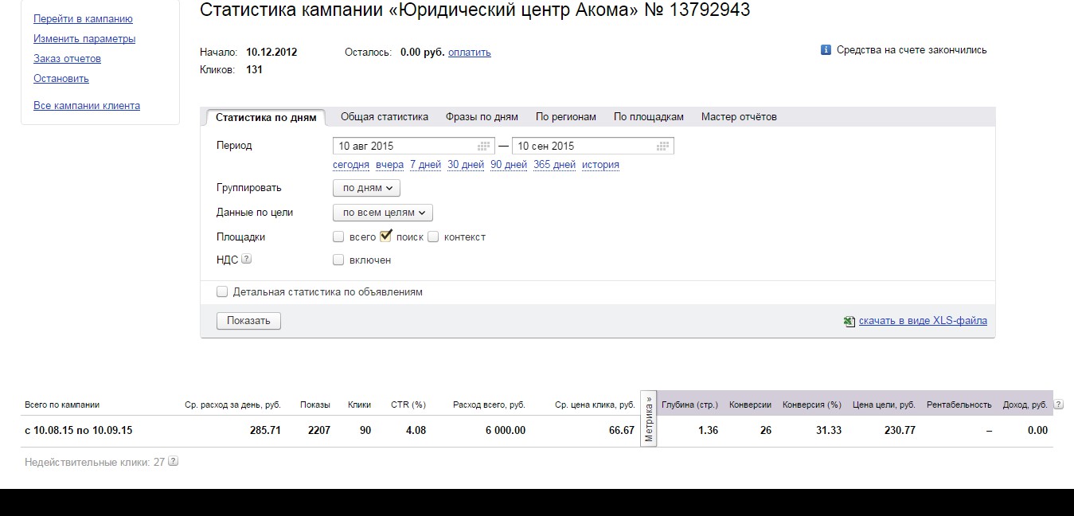Viewport: 1074px width, 516px height.
Task: Enable the НДС 'включен' checkbox
Action: 338,260
